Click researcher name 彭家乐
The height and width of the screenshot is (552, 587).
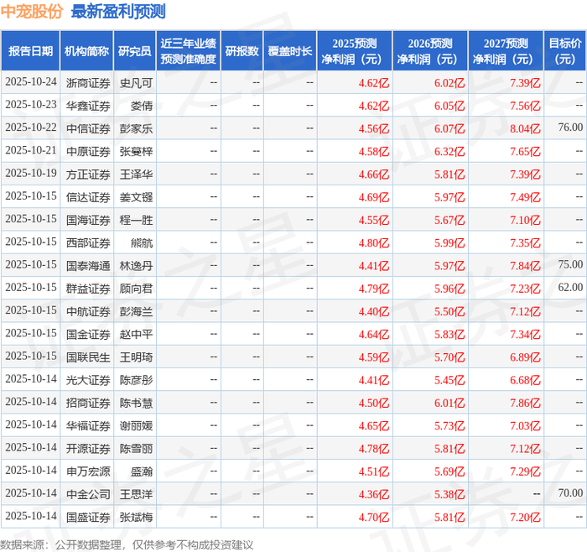136,128
